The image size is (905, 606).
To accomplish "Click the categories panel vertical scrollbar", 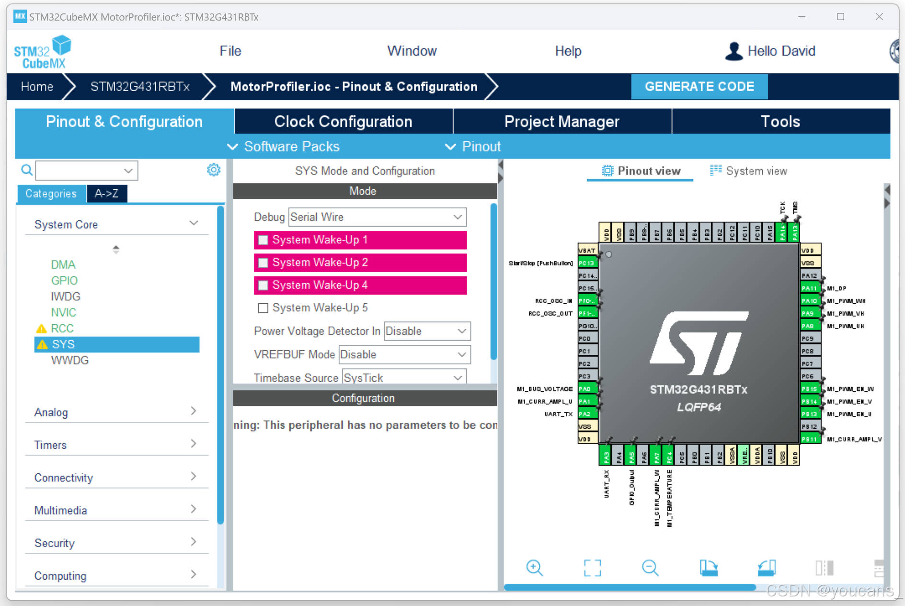I will tap(220, 365).
